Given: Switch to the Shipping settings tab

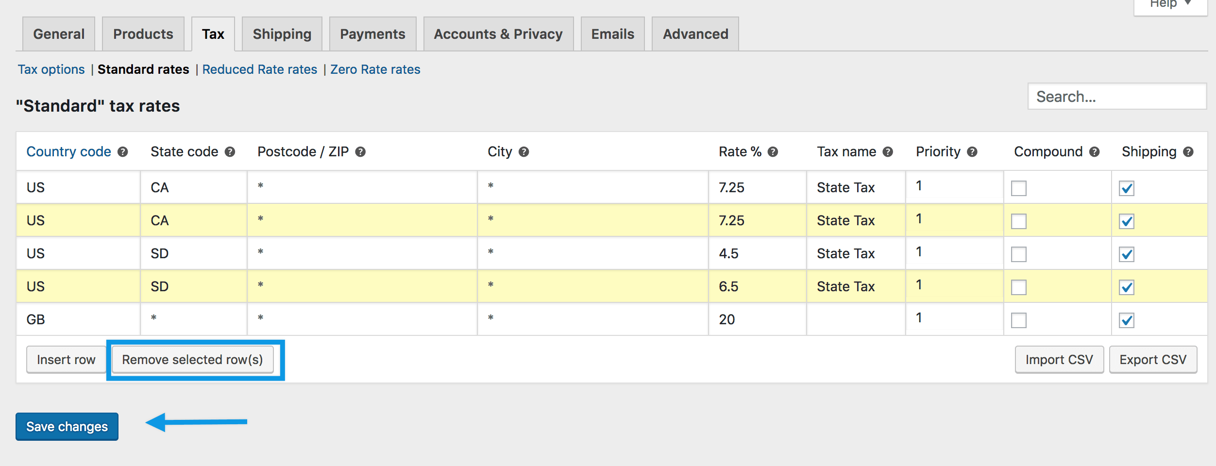Looking at the screenshot, I should (x=282, y=34).
